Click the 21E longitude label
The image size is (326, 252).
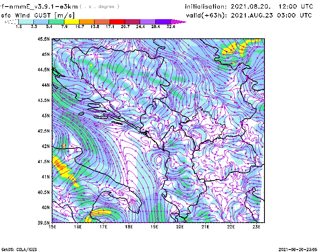[x=205, y=227]
